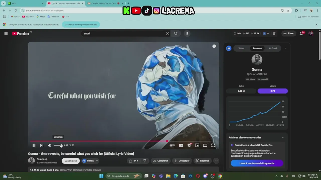Click Suscribirse to subscribe to Gunna
The image size is (321, 180).
pyautogui.click(x=71, y=161)
